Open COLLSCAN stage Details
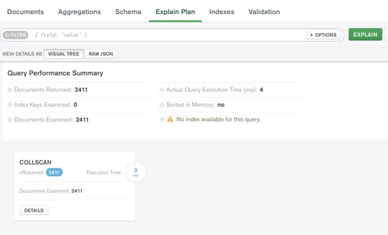 (34, 211)
